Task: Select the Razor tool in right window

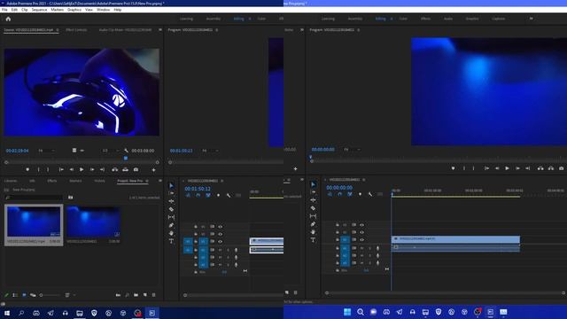Action: pyautogui.click(x=313, y=208)
